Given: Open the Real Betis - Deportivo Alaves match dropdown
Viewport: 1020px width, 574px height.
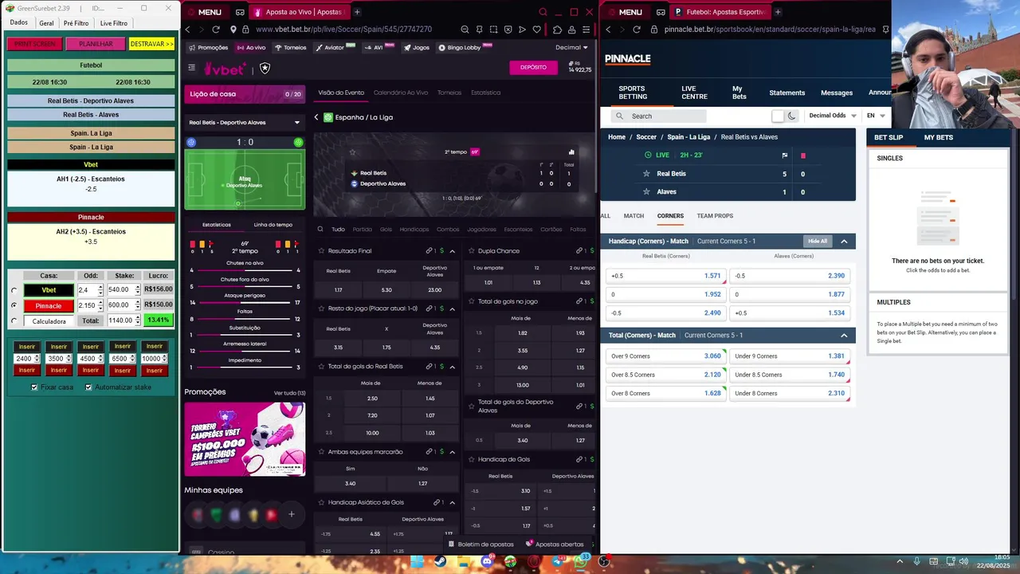Looking at the screenshot, I should (x=244, y=123).
